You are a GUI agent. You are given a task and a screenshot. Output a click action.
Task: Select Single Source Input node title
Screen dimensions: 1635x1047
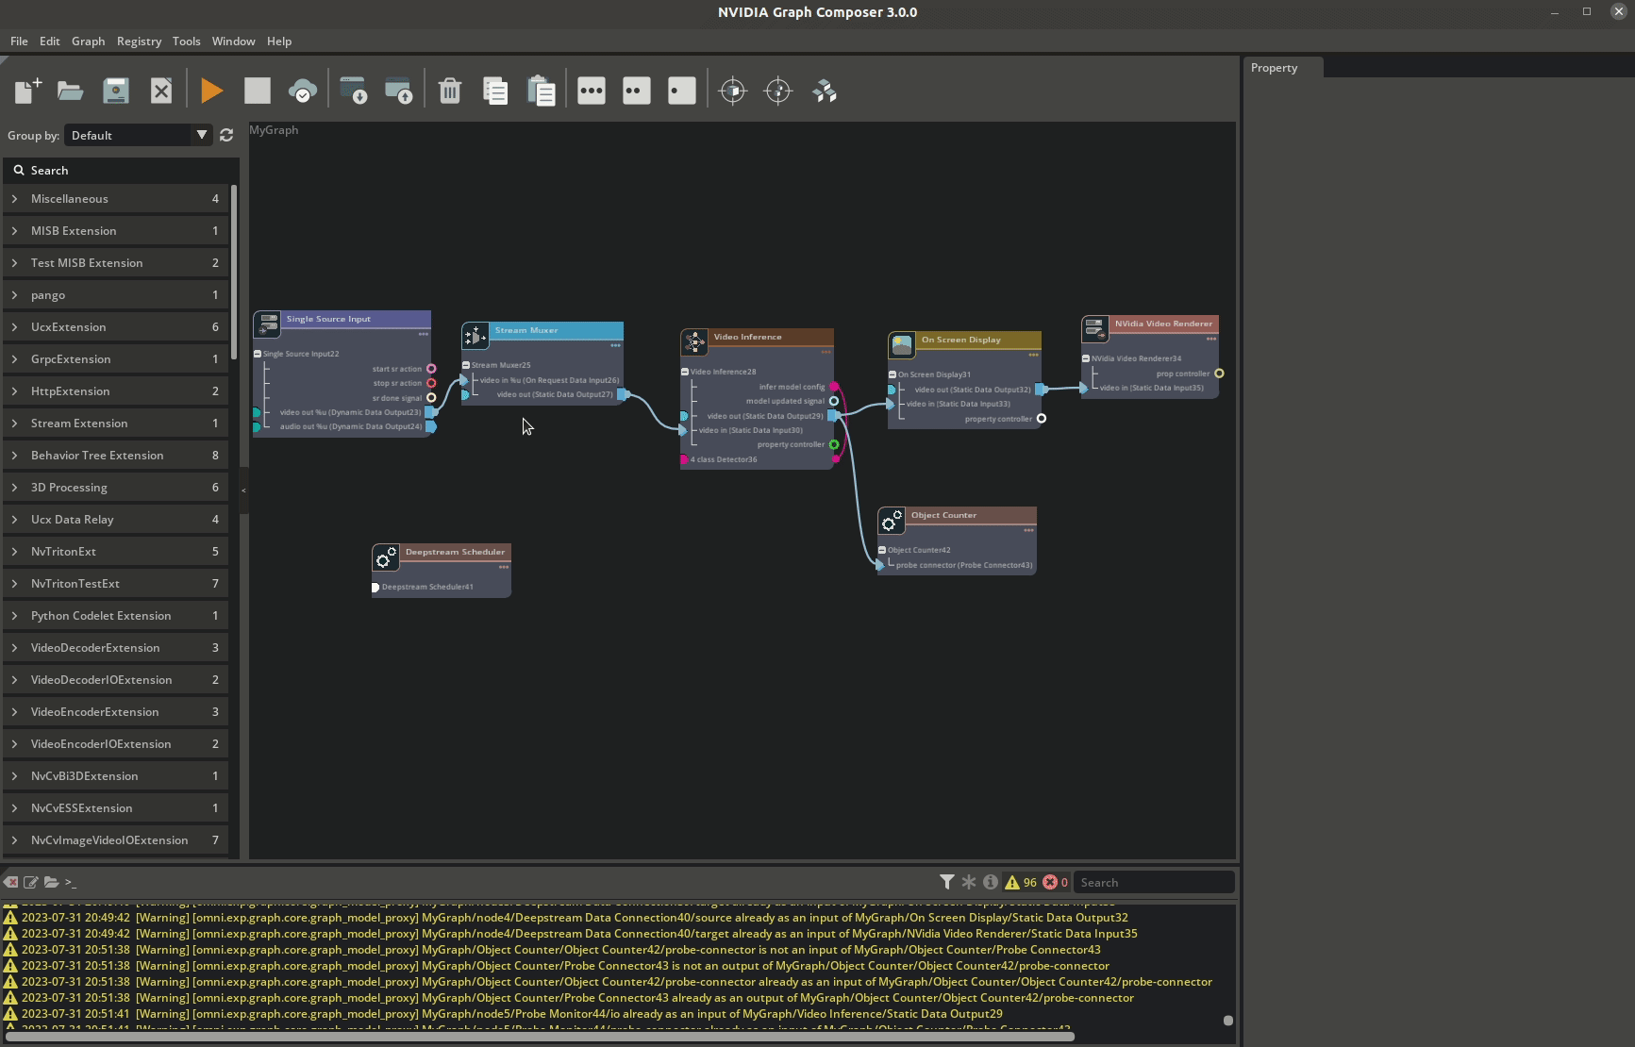tap(328, 319)
